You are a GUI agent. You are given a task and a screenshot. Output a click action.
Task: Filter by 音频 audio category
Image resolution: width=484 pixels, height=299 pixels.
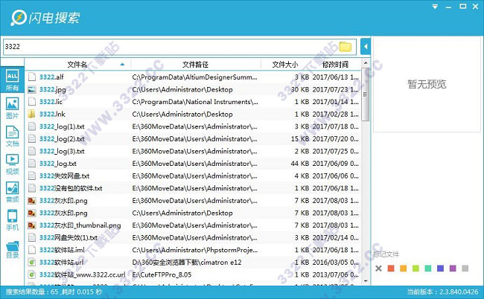point(12,192)
